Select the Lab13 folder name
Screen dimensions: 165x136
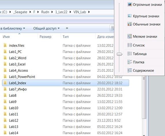coord(14,127)
